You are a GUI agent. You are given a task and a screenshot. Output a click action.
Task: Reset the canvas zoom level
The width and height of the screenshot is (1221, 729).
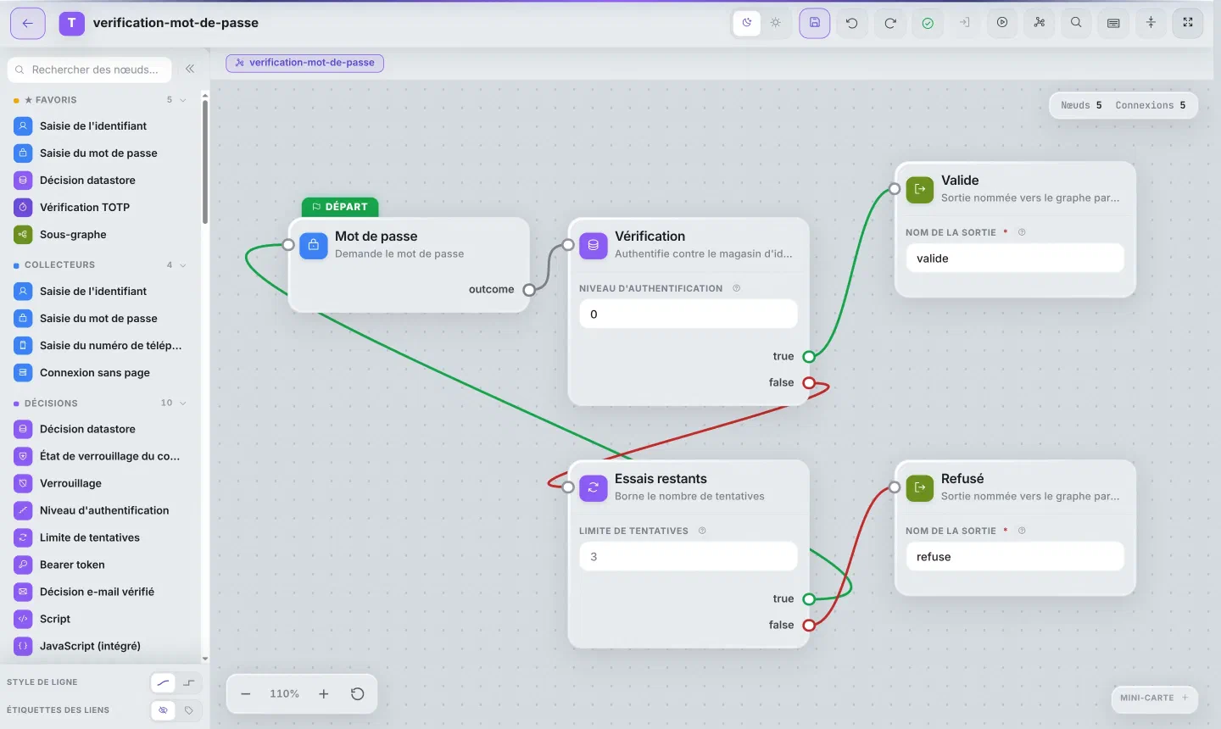coord(358,693)
